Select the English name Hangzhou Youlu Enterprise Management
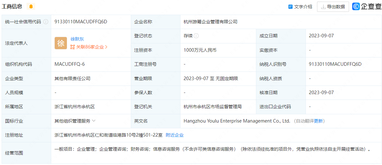 [x=237, y=121]
